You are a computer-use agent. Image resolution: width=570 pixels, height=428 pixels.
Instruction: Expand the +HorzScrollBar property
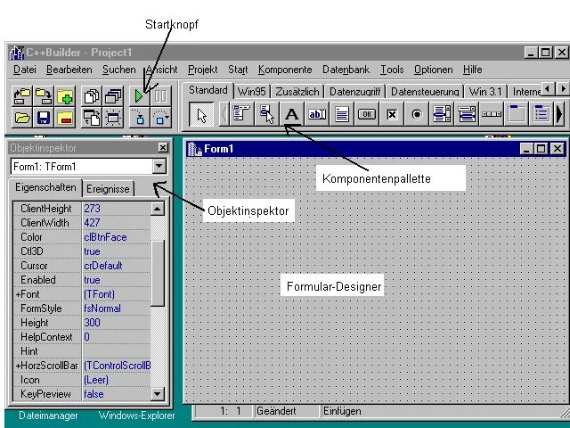tap(18, 366)
